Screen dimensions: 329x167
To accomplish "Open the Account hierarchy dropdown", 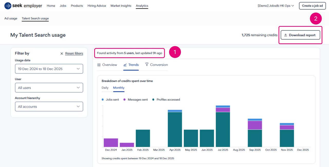I will click(x=49, y=107).
